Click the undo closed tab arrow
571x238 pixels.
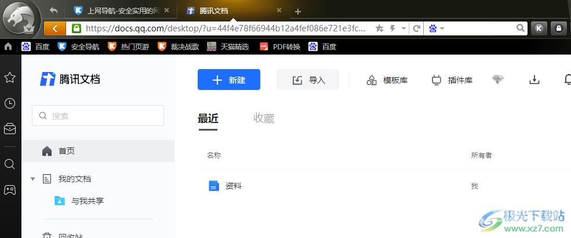pyautogui.click(x=53, y=10)
